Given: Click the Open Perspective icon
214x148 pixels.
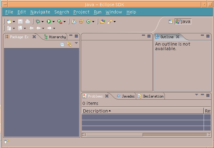Looking at the screenshot, I should tap(171, 22).
